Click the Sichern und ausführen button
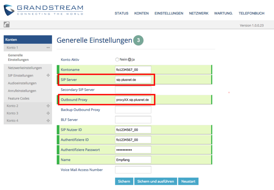 (x=156, y=181)
